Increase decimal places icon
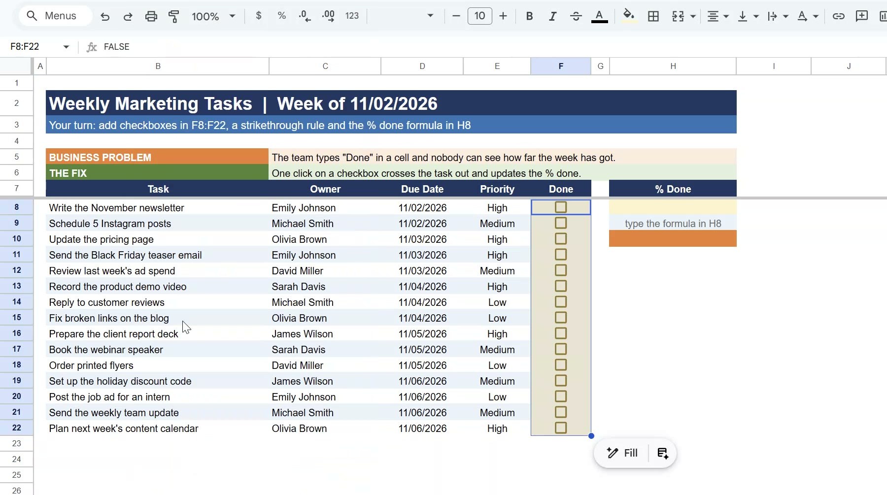 [x=328, y=16]
